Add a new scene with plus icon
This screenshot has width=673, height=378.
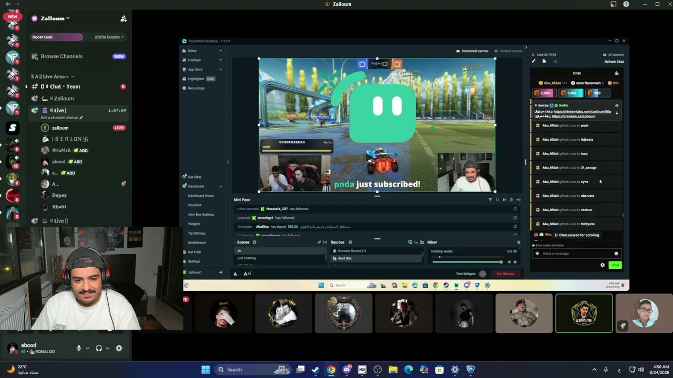254,242
